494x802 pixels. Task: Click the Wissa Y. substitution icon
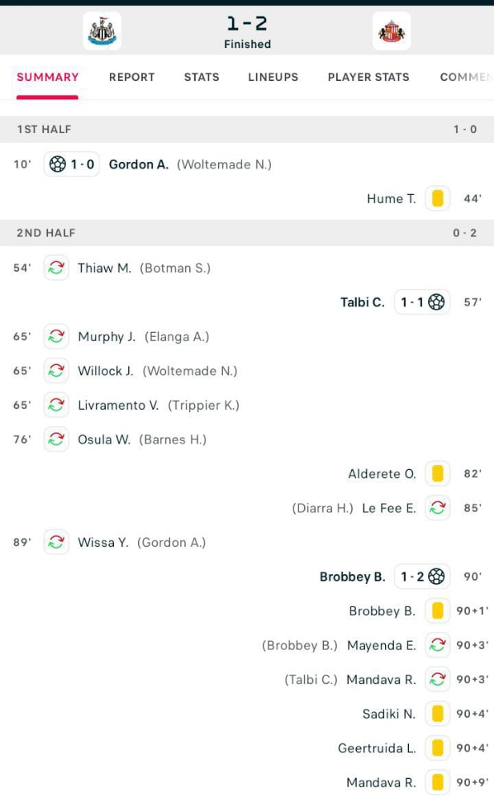56,542
